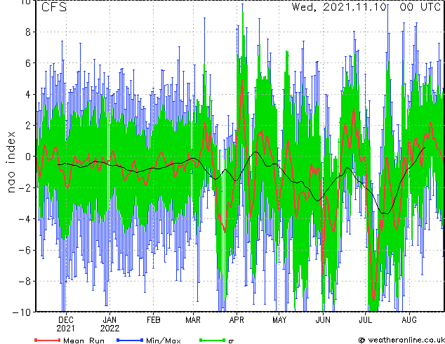Click the y-axis value -2
This screenshot has height=344, width=445.
[25, 187]
